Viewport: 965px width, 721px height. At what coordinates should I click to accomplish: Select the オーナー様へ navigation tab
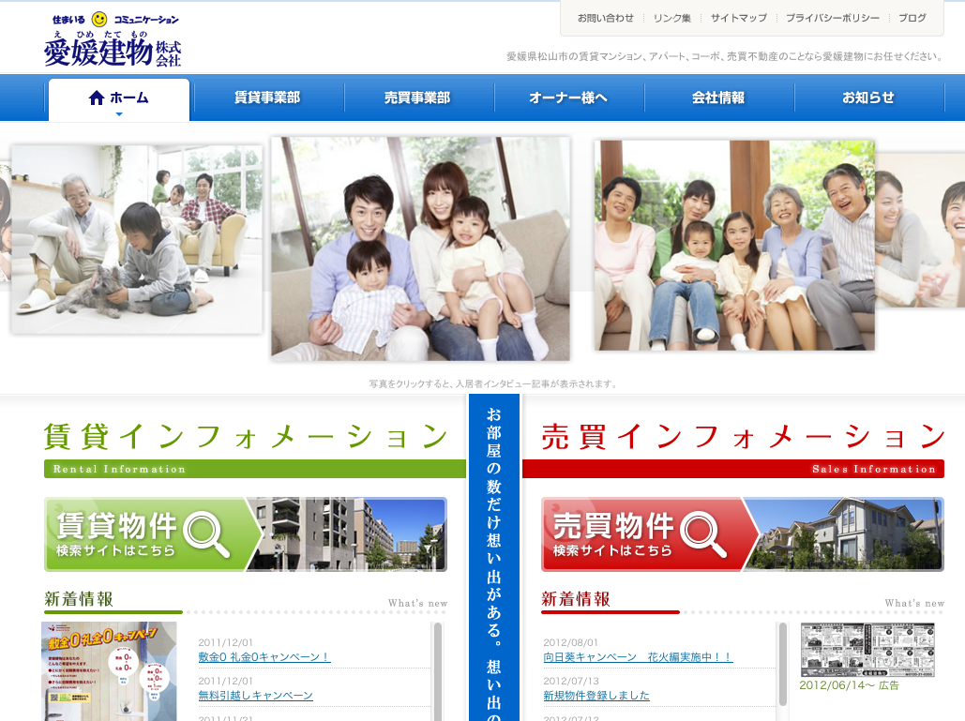pos(568,98)
